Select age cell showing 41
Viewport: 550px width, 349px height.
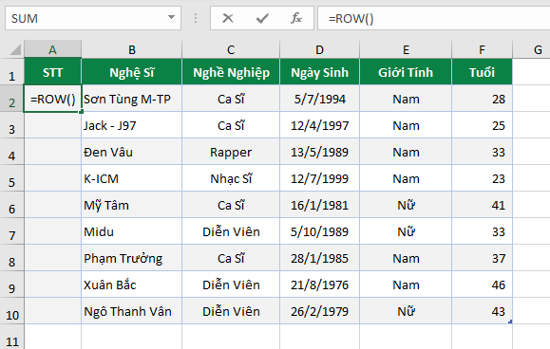tap(482, 205)
